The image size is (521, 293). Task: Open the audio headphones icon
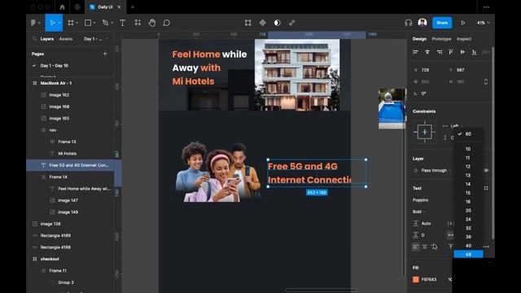[x=409, y=23]
